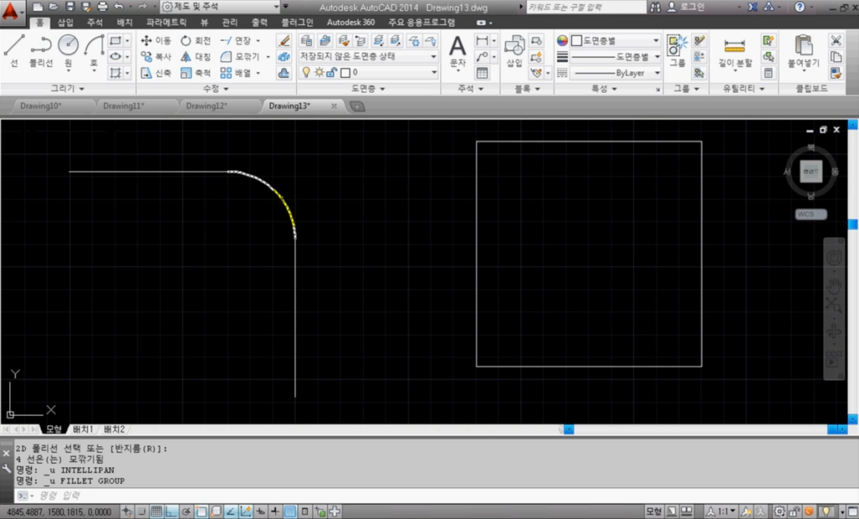Click the new drawing tab plus button
Screen dimensions: 859x519
pos(357,106)
